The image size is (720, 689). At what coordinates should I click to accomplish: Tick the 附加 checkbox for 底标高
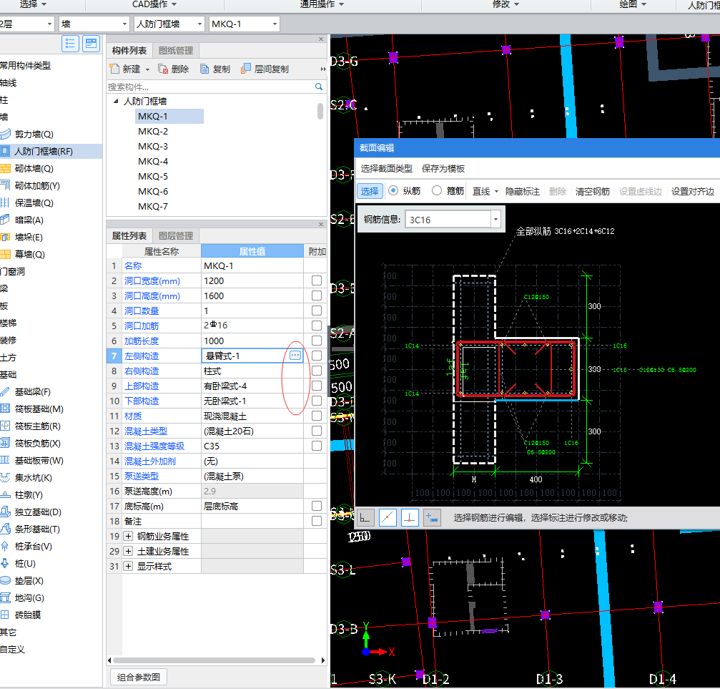[x=316, y=506]
